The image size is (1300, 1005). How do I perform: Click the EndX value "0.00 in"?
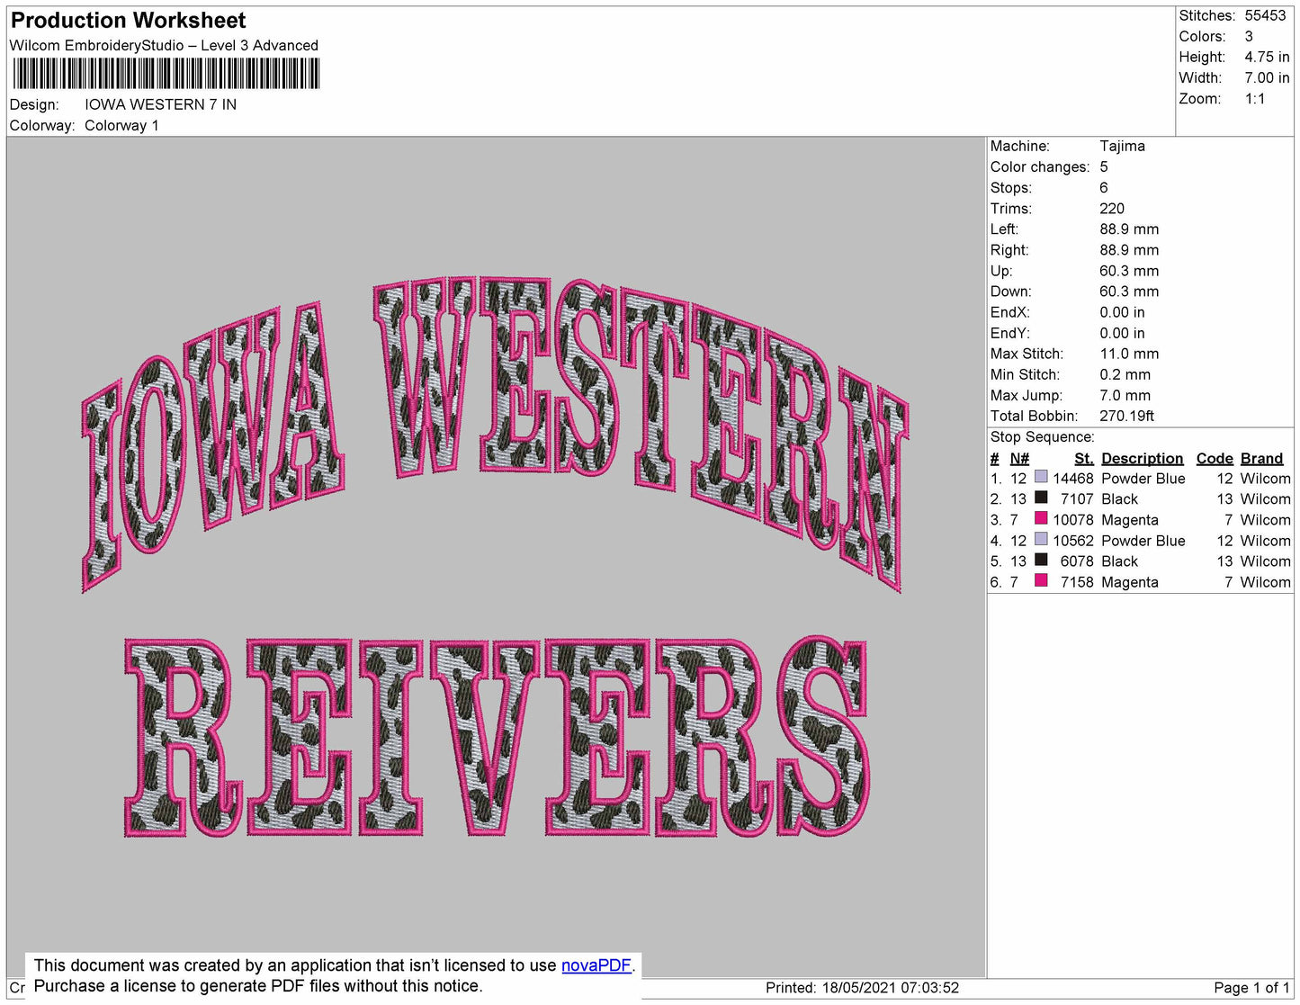click(x=1123, y=312)
